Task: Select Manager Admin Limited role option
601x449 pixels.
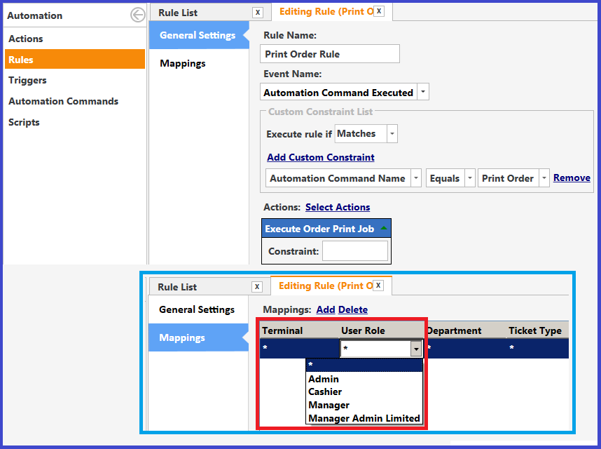Action: (364, 418)
